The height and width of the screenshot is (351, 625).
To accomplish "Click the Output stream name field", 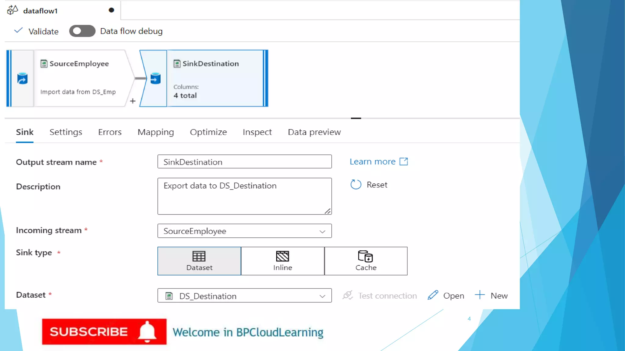I will (x=244, y=162).
